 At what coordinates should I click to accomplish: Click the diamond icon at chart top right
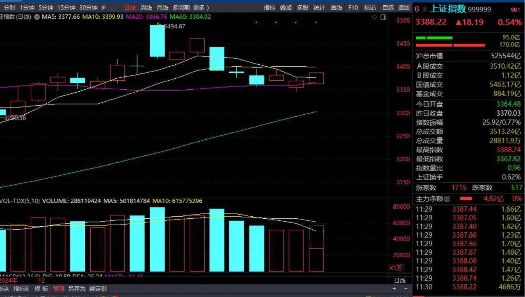[x=374, y=17]
